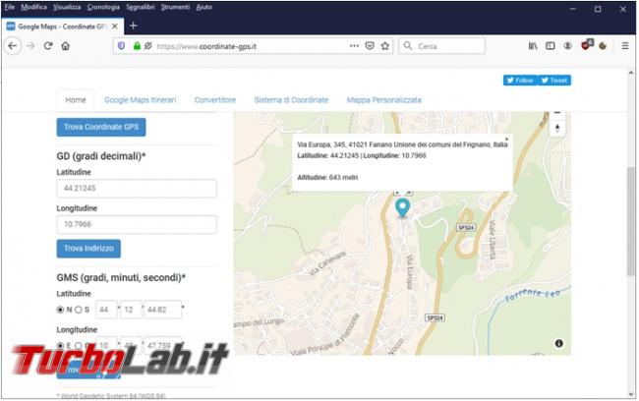Click the latitude minutes field 12
Image resolution: width=639 pixels, height=401 pixels.
(x=131, y=310)
